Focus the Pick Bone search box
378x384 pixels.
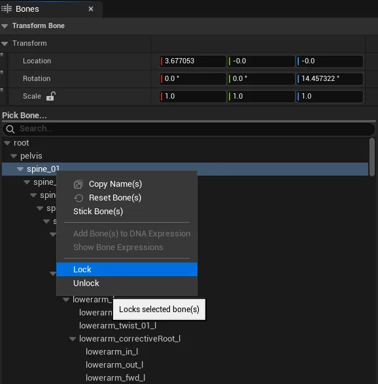tap(189, 129)
